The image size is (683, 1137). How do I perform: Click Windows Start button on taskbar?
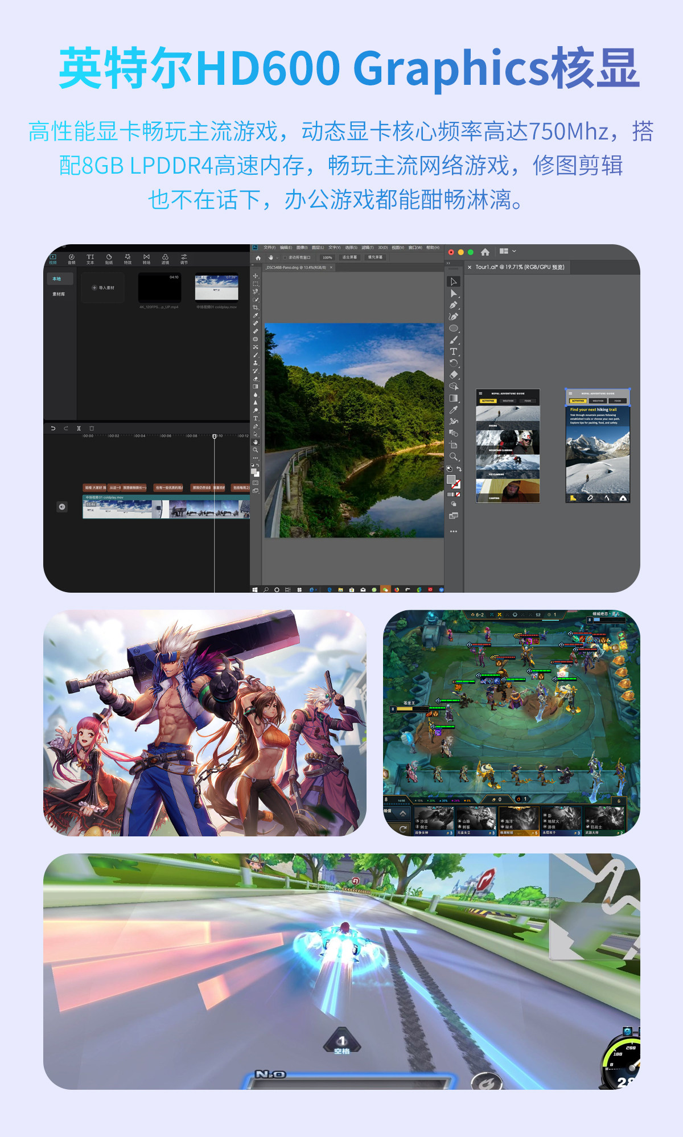click(255, 589)
